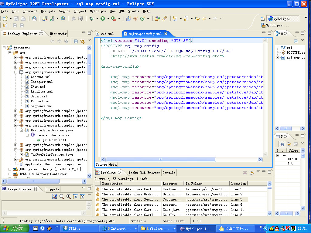Screen dimensions: 311x233
Task: Open the Snippets tab
Action: tap(52, 189)
